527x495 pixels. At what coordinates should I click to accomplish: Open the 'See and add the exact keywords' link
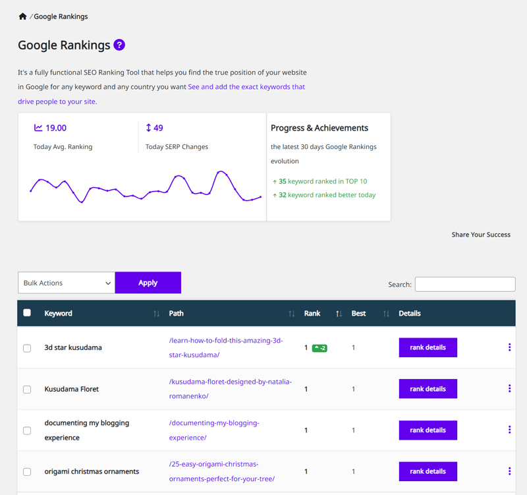246,87
